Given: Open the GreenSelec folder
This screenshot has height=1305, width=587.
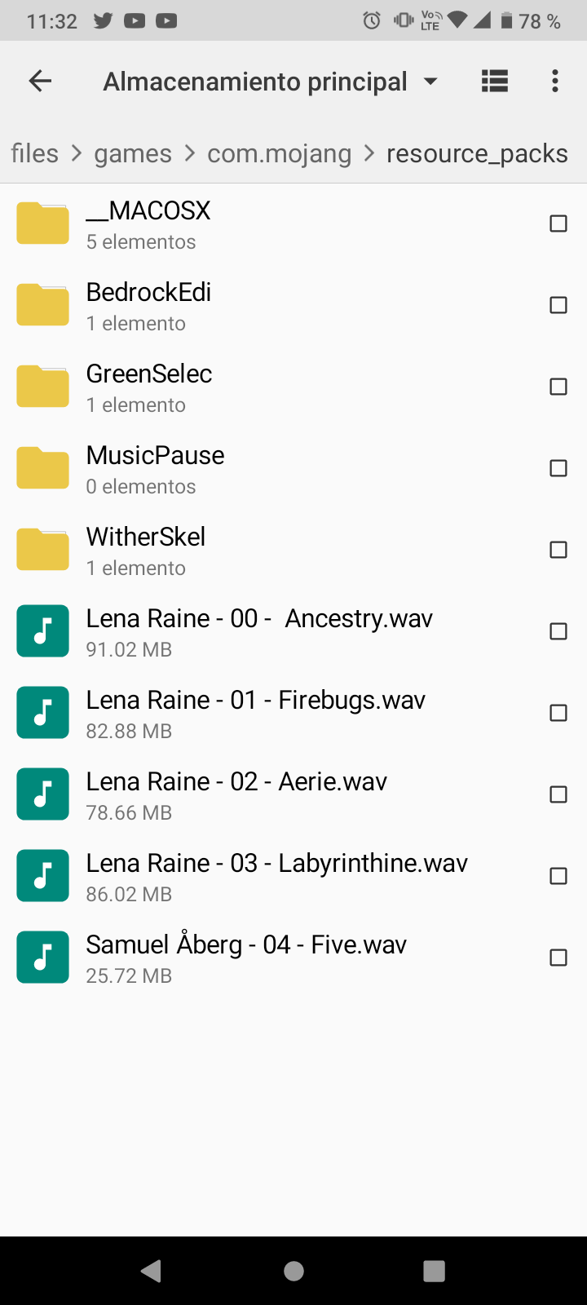Looking at the screenshot, I should click(149, 387).
